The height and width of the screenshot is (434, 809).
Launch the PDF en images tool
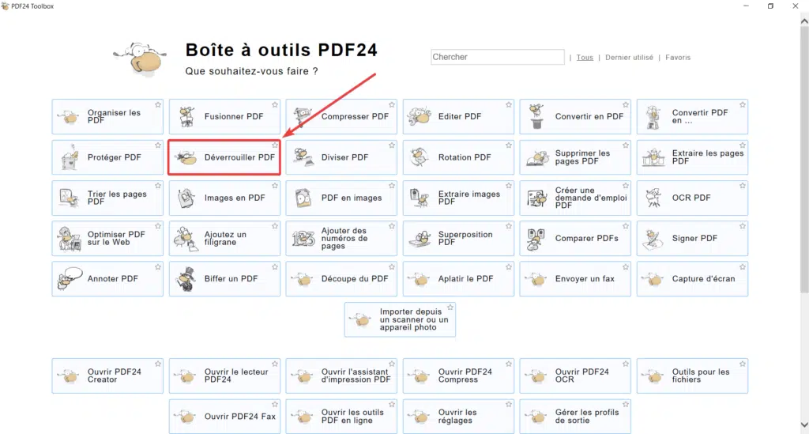point(341,198)
